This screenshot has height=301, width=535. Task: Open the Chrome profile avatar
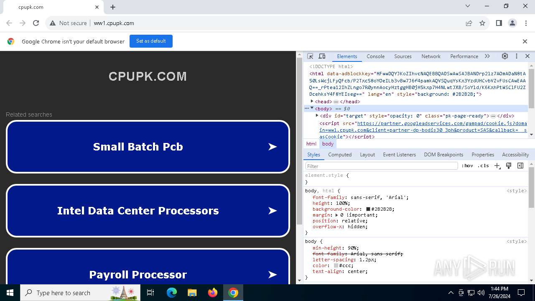pyautogui.click(x=512, y=23)
